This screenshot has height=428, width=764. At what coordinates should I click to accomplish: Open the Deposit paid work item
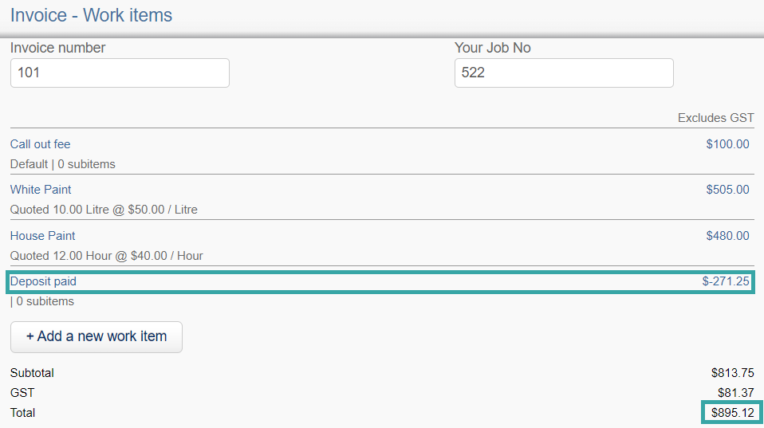point(43,281)
